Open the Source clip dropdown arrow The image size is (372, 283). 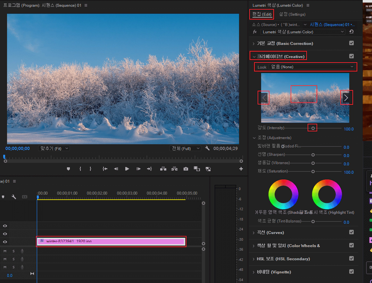pos(305,25)
